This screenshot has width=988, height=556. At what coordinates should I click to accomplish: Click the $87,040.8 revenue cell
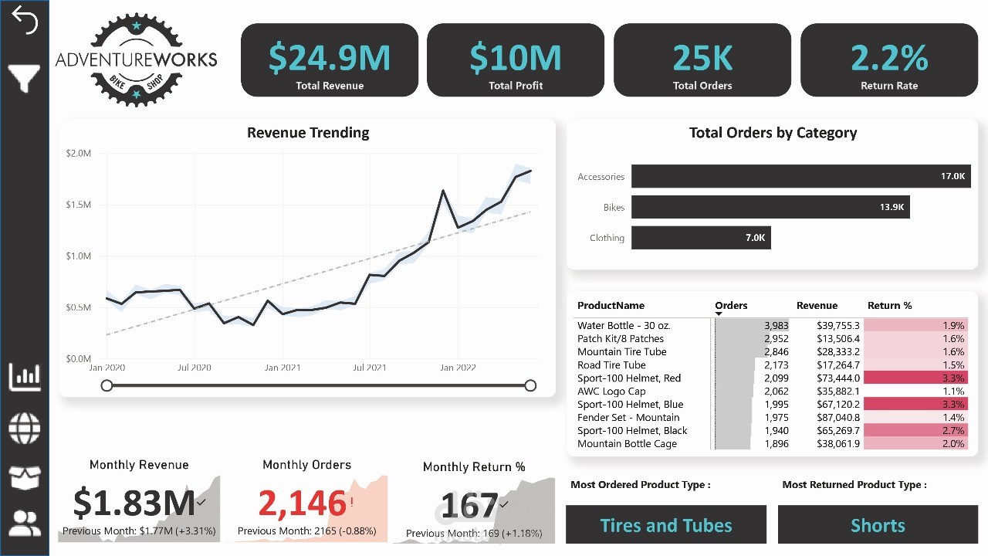tap(837, 417)
